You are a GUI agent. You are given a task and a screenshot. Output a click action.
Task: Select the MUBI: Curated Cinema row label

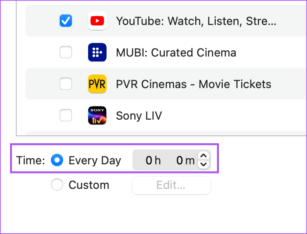(x=176, y=53)
